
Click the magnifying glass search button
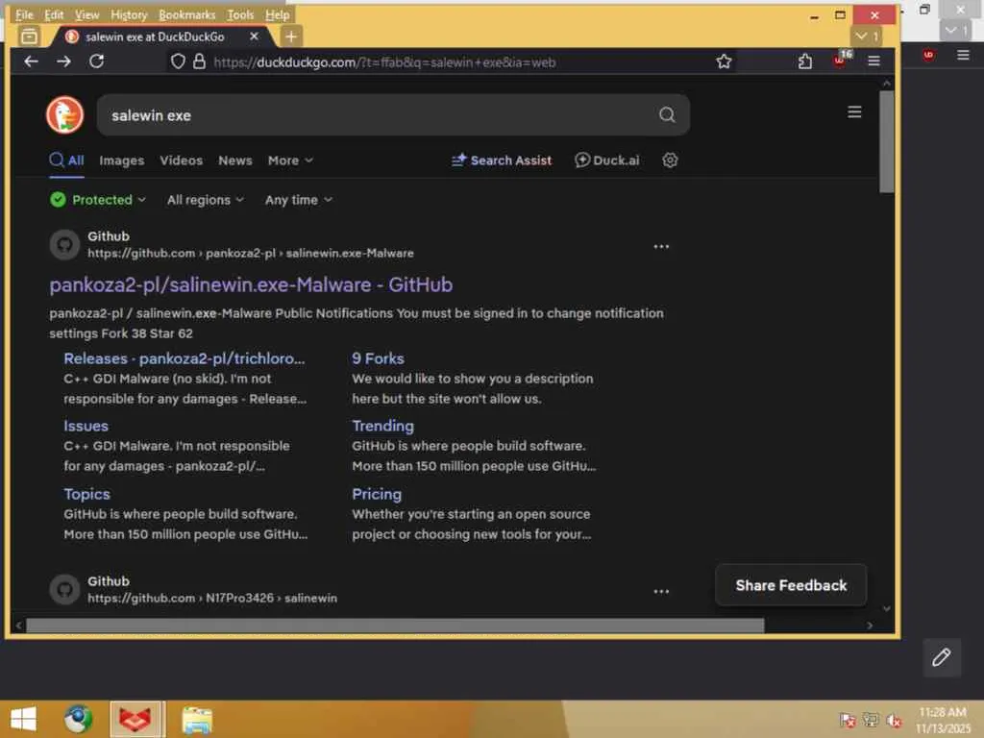(667, 114)
